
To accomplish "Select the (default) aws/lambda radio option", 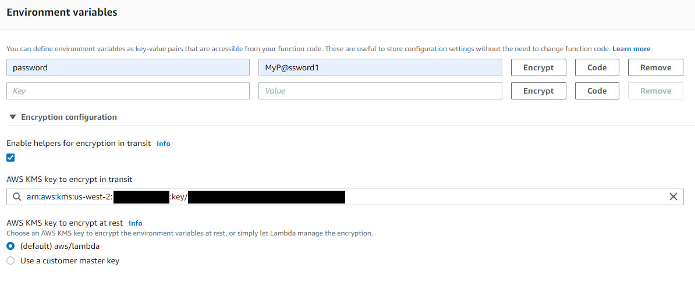I will pyautogui.click(x=10, y=246).
